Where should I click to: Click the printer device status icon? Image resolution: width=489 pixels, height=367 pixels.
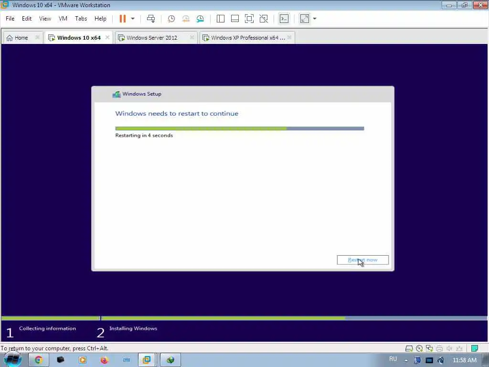(439, 348)
